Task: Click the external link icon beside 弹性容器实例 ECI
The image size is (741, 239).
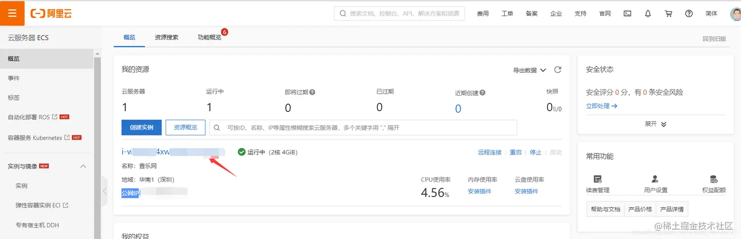Action: point(65,205)
